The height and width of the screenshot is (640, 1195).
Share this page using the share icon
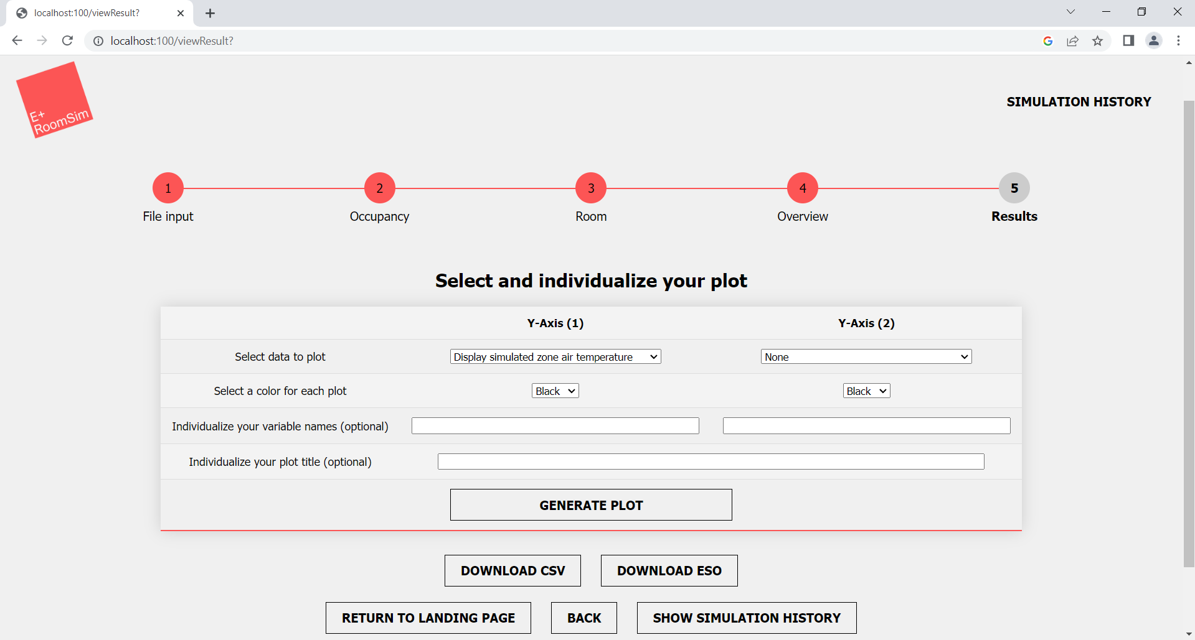[1072, 41]
